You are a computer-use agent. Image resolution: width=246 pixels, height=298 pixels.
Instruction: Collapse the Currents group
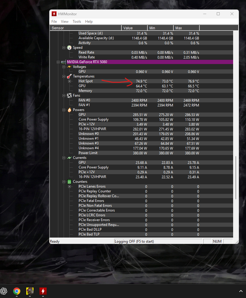64,158
